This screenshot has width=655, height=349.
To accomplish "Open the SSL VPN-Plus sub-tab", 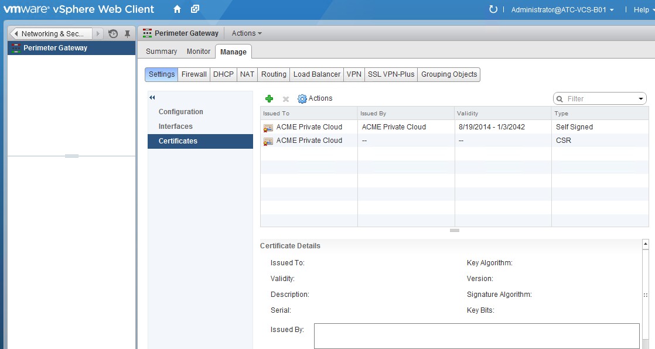I will click(391, 74).
